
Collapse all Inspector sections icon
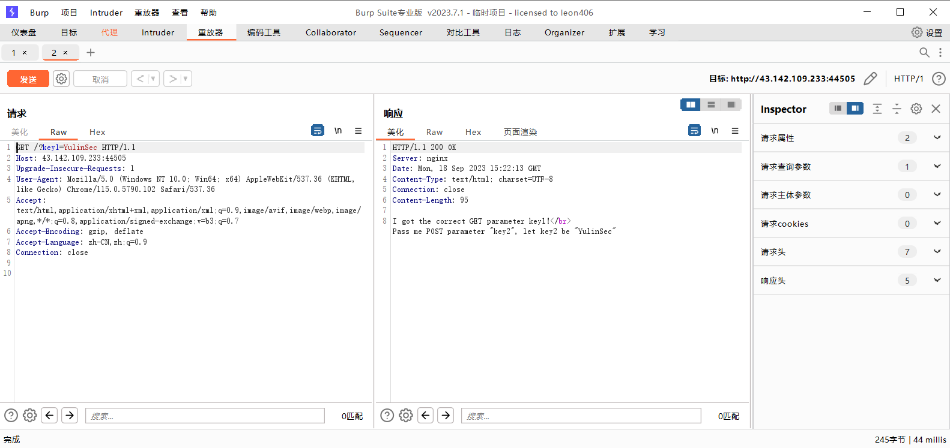pyautogui.click(x=897, y=109)
